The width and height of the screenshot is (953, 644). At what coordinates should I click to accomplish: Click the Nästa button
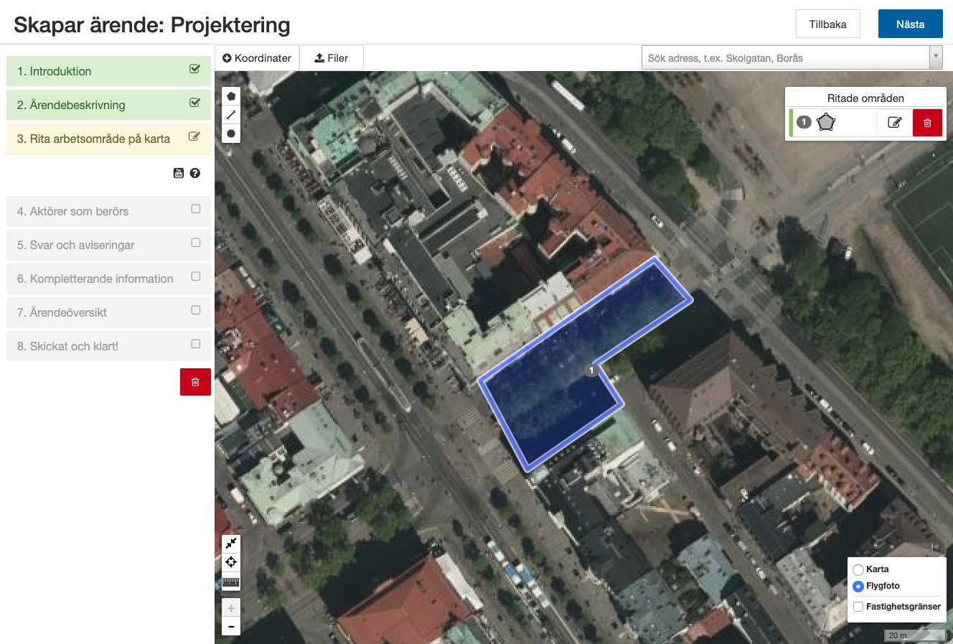pos(910,24)
